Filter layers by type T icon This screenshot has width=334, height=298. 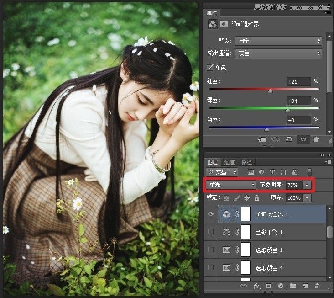272,172
